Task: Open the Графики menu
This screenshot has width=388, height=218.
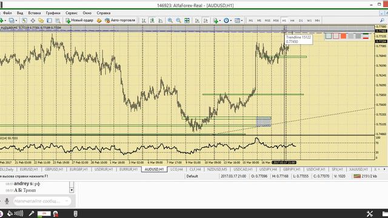Action: click(x=53, y=13)
